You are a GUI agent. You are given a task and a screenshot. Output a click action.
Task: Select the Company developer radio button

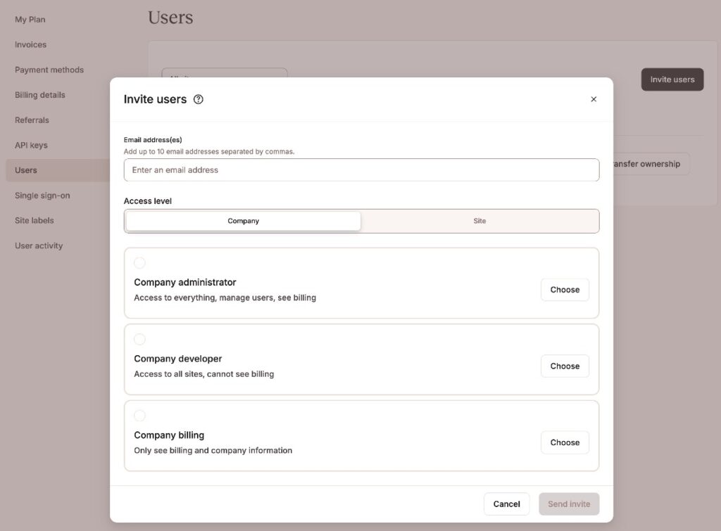click(139, 339)
